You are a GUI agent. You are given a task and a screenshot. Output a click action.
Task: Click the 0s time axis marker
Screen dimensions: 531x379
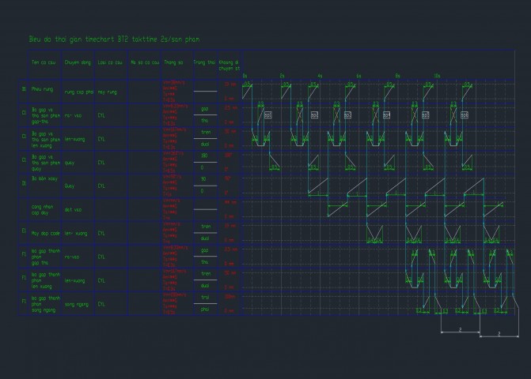(245, 76)
